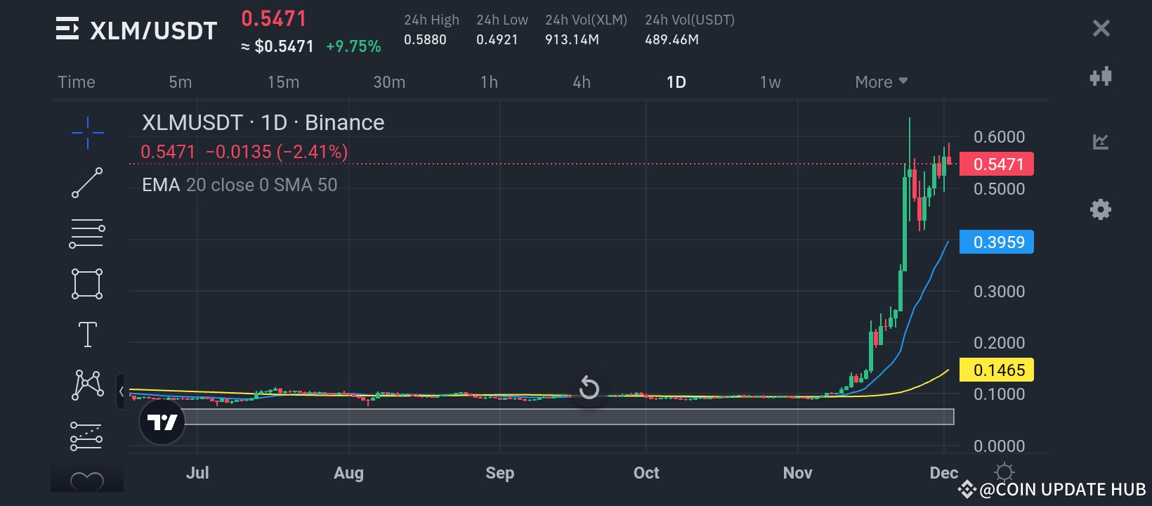Open the forecasting and measurement tools
This screenshot has height=506, width=1152.
pyautogui.click(x=87, y=436)
